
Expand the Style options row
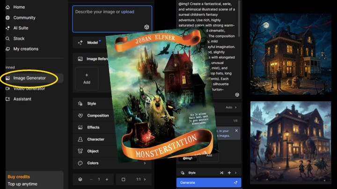click(91, 104)
